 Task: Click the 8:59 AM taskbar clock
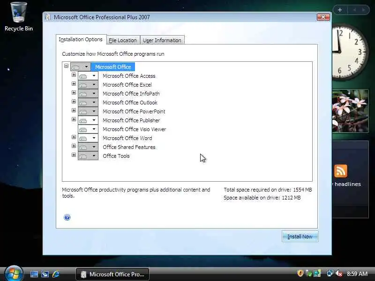(357, 274)
